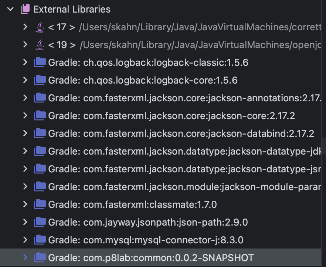Viewport: 326px width, 267px height.
Task: Expand mysql-connector-j:8.3.0 library node
Action: point(25,240)
